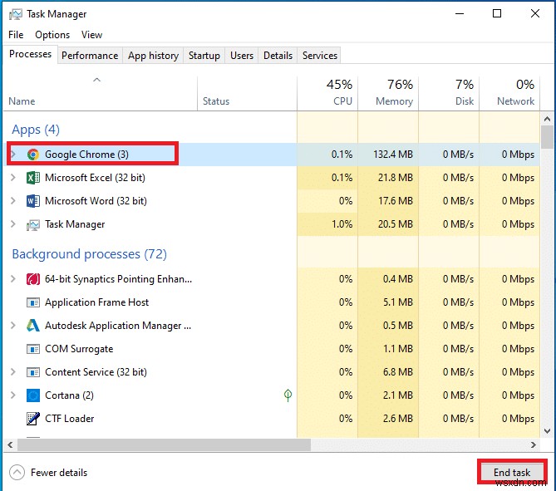Screen dimensions: 556x491
Task: Click the vertical scrollbar thumb
Action: tap(547, 137)
